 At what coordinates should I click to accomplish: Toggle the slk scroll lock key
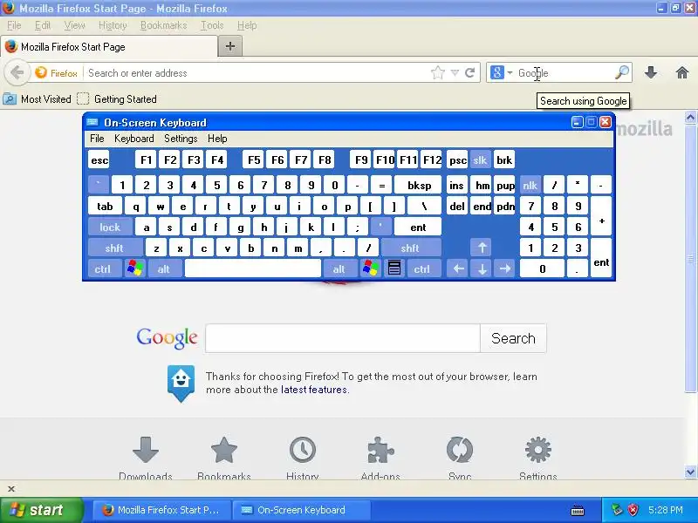point(480,160)
